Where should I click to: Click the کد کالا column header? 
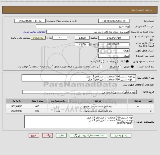138,101
